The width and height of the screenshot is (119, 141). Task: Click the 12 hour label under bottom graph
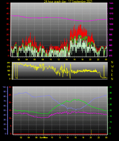[60, 137]
